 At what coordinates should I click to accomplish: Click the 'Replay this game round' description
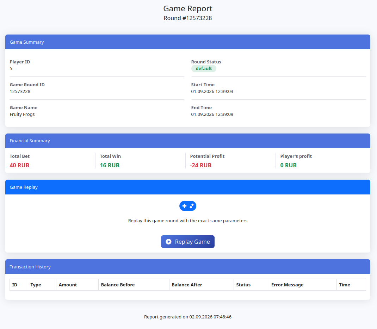[x=188, y=221]
